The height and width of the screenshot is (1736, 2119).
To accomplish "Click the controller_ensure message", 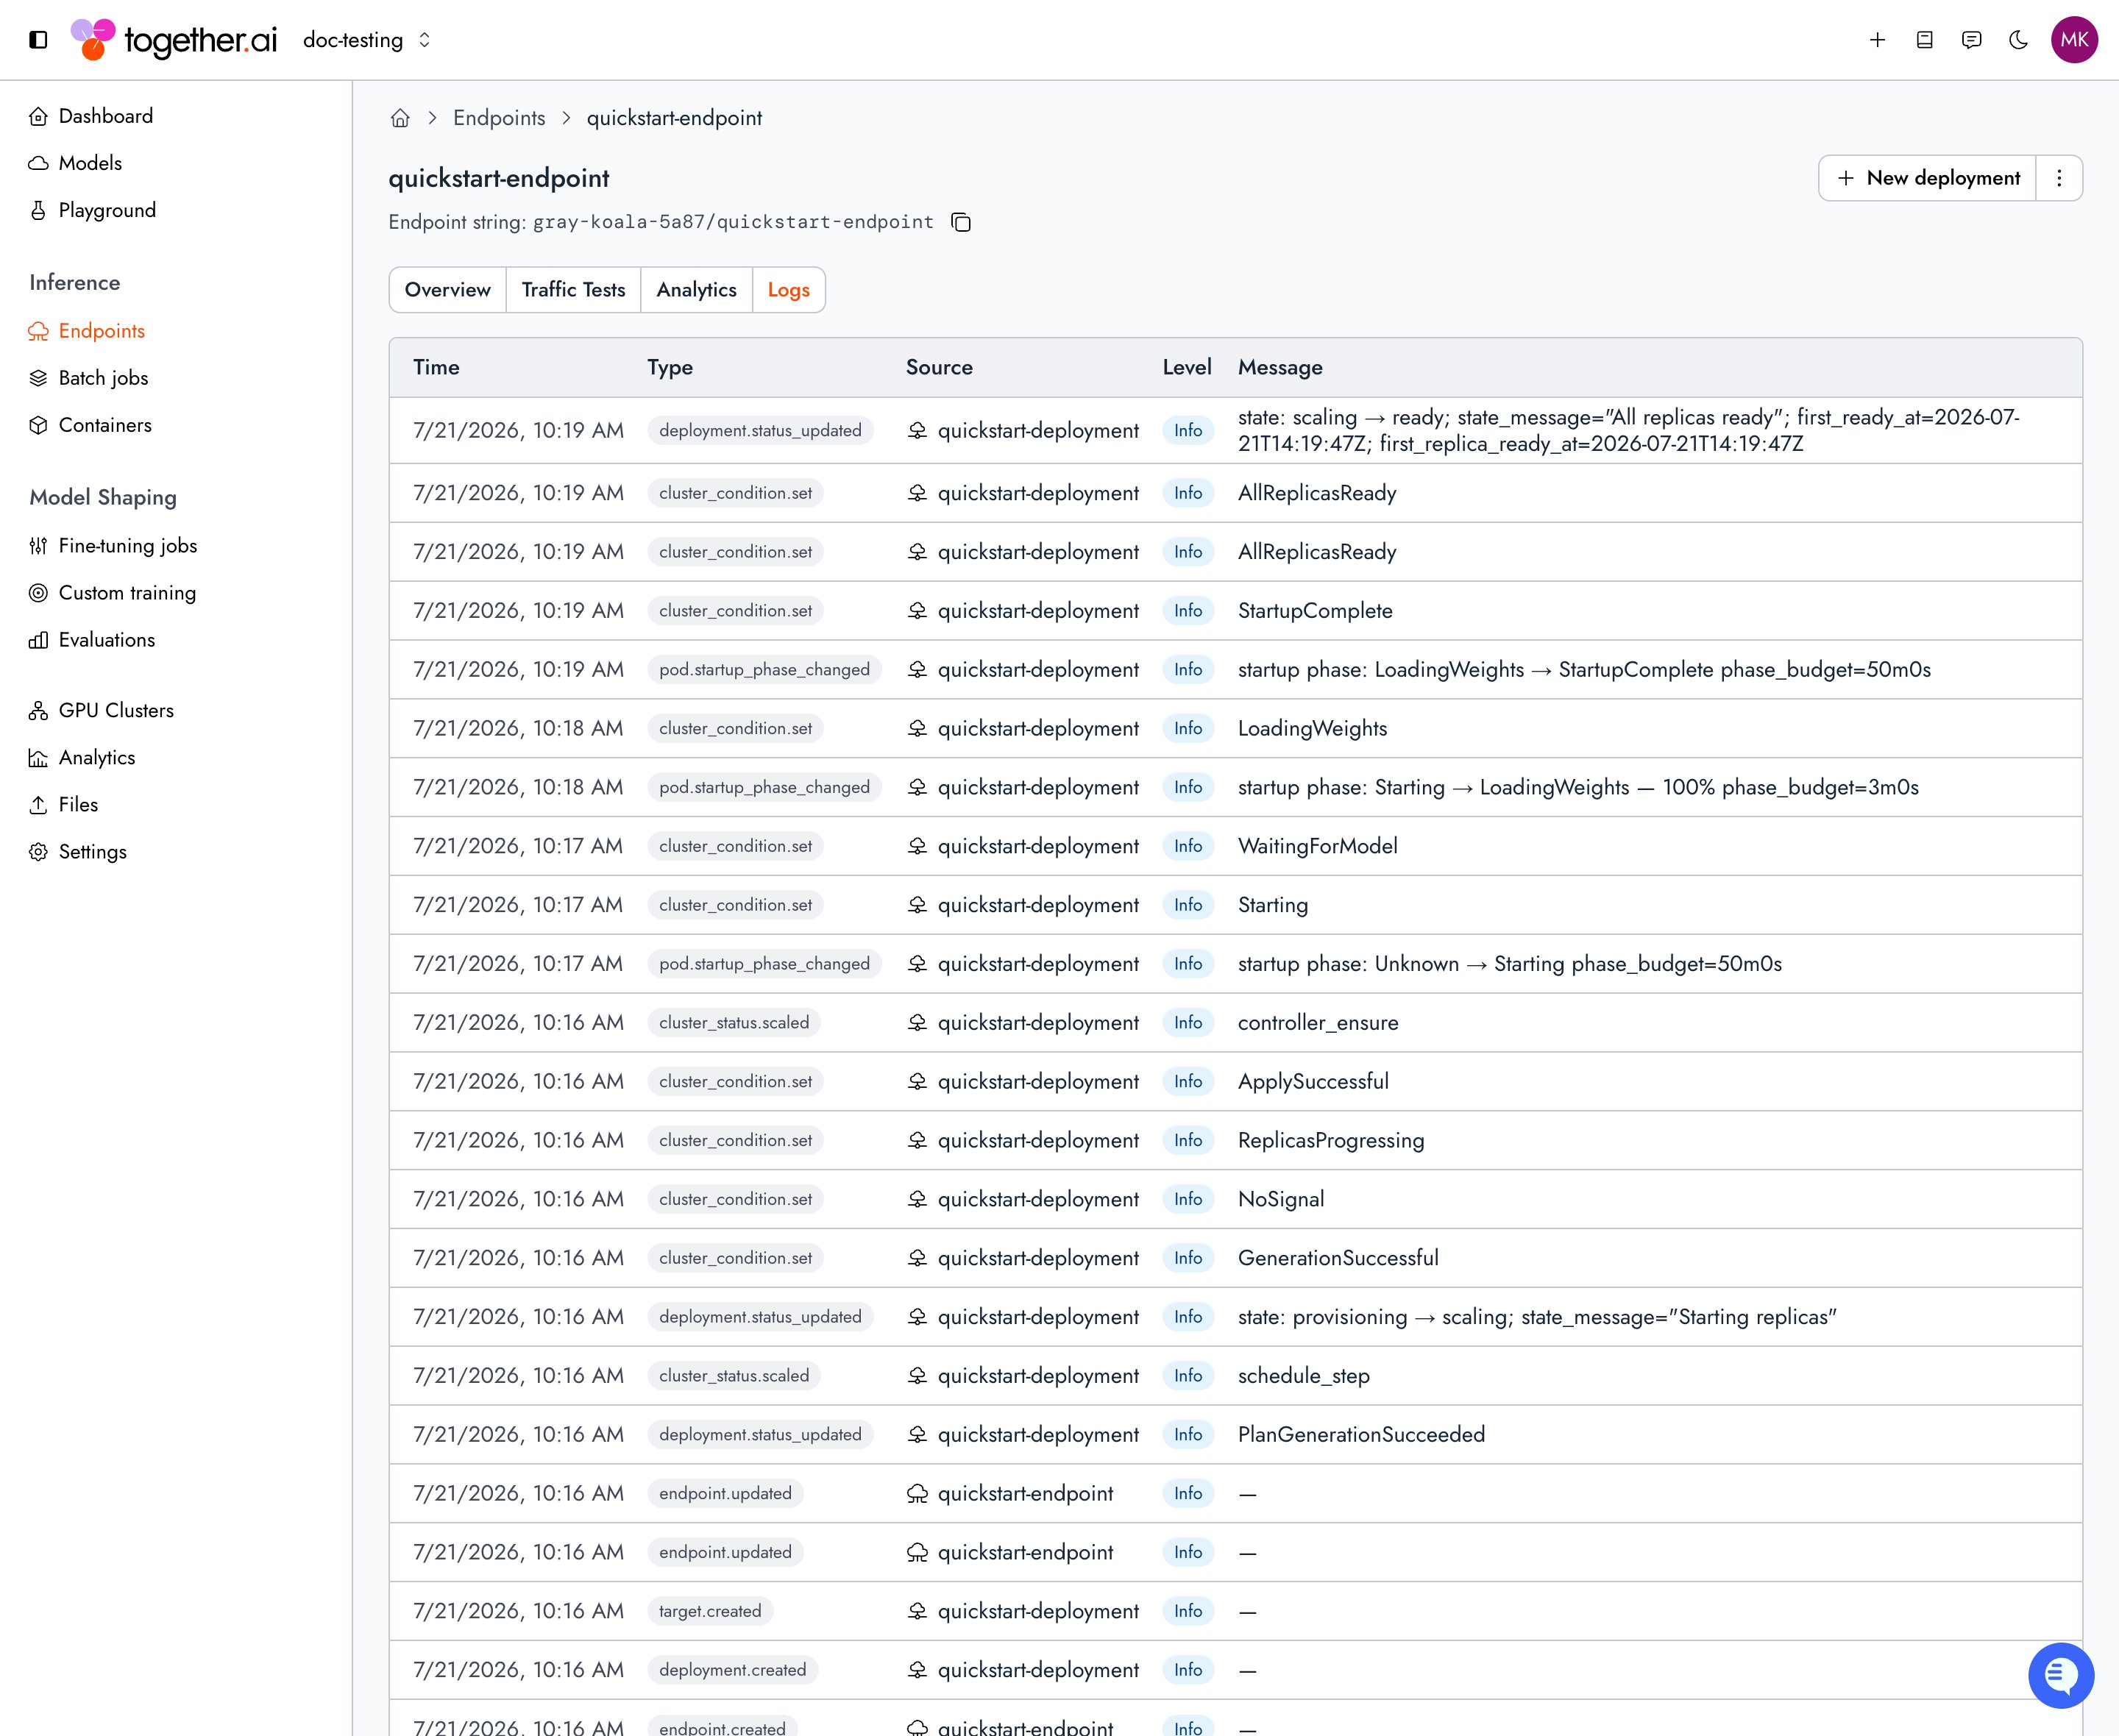I will click(x=1318, y=1023).
